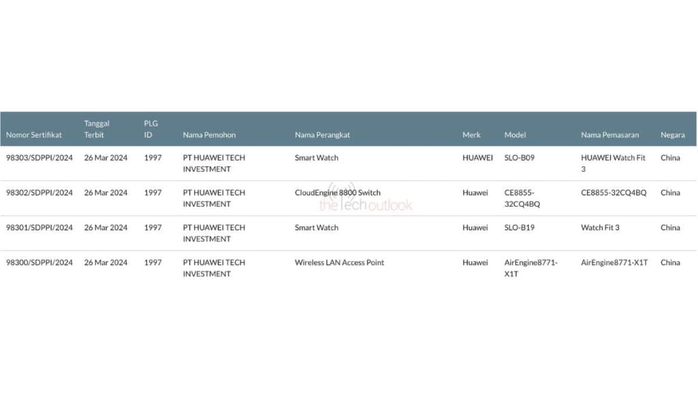
Task: Open certificate 98302/SDPPI/2024
Action: point(40,192)
